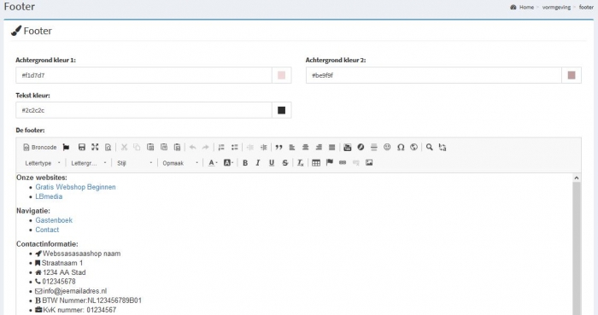The image size is (598, 315).
Task: Click Paste as plain text icon
Action: 164,147
